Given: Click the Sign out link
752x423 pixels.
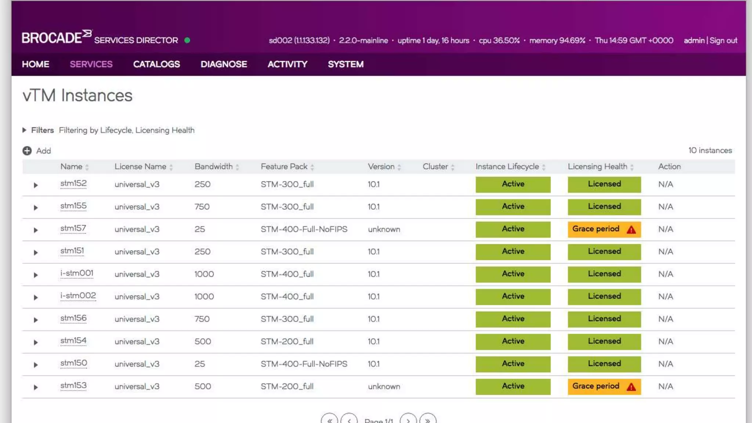Looking at the screenshot, I should (723, 40).
